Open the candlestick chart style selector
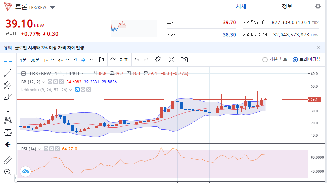The image size is (327, 183). tap(101, 60)
